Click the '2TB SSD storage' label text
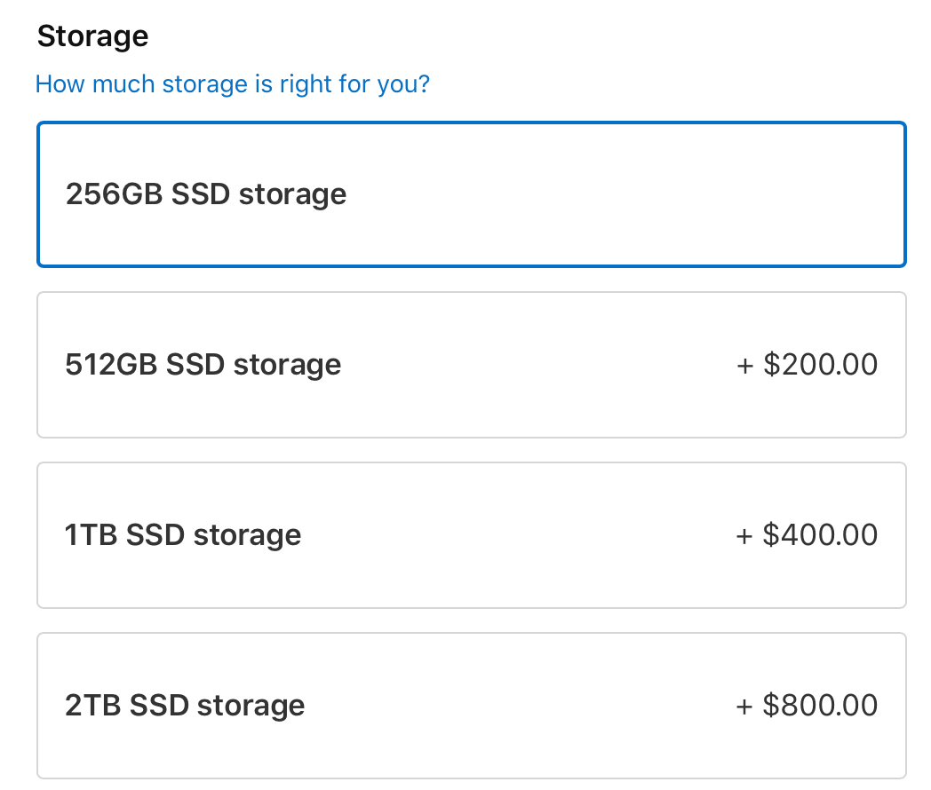Image resolution: width=931 pixels, height=790 pixels. 185,706
